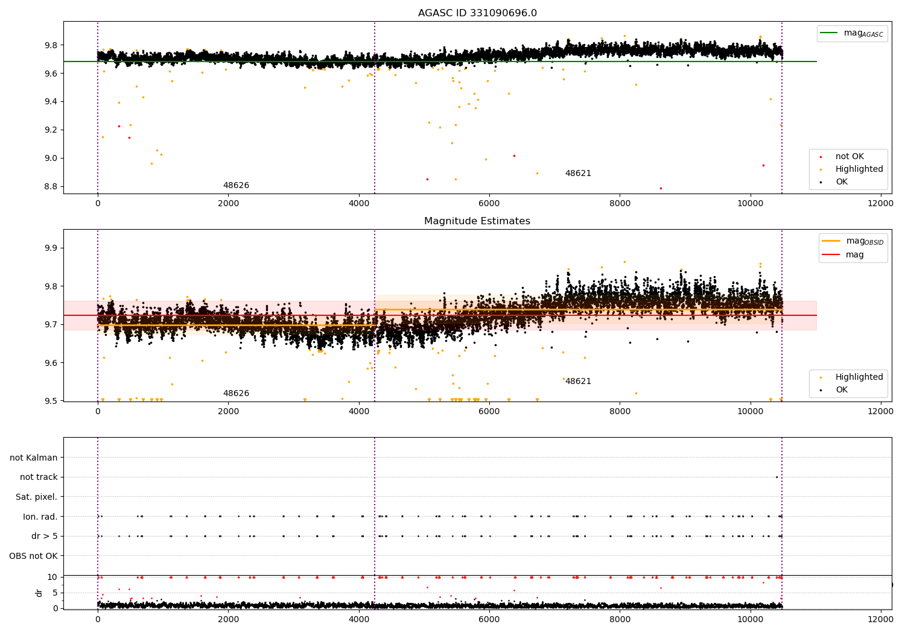905x633 pixels.
Task: Click the 48621 annotation in Magnitude Estimates plot
Action: tap(578, 382)
